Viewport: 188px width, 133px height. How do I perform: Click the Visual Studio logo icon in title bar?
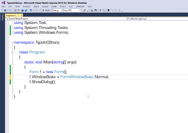click(3, 3)
